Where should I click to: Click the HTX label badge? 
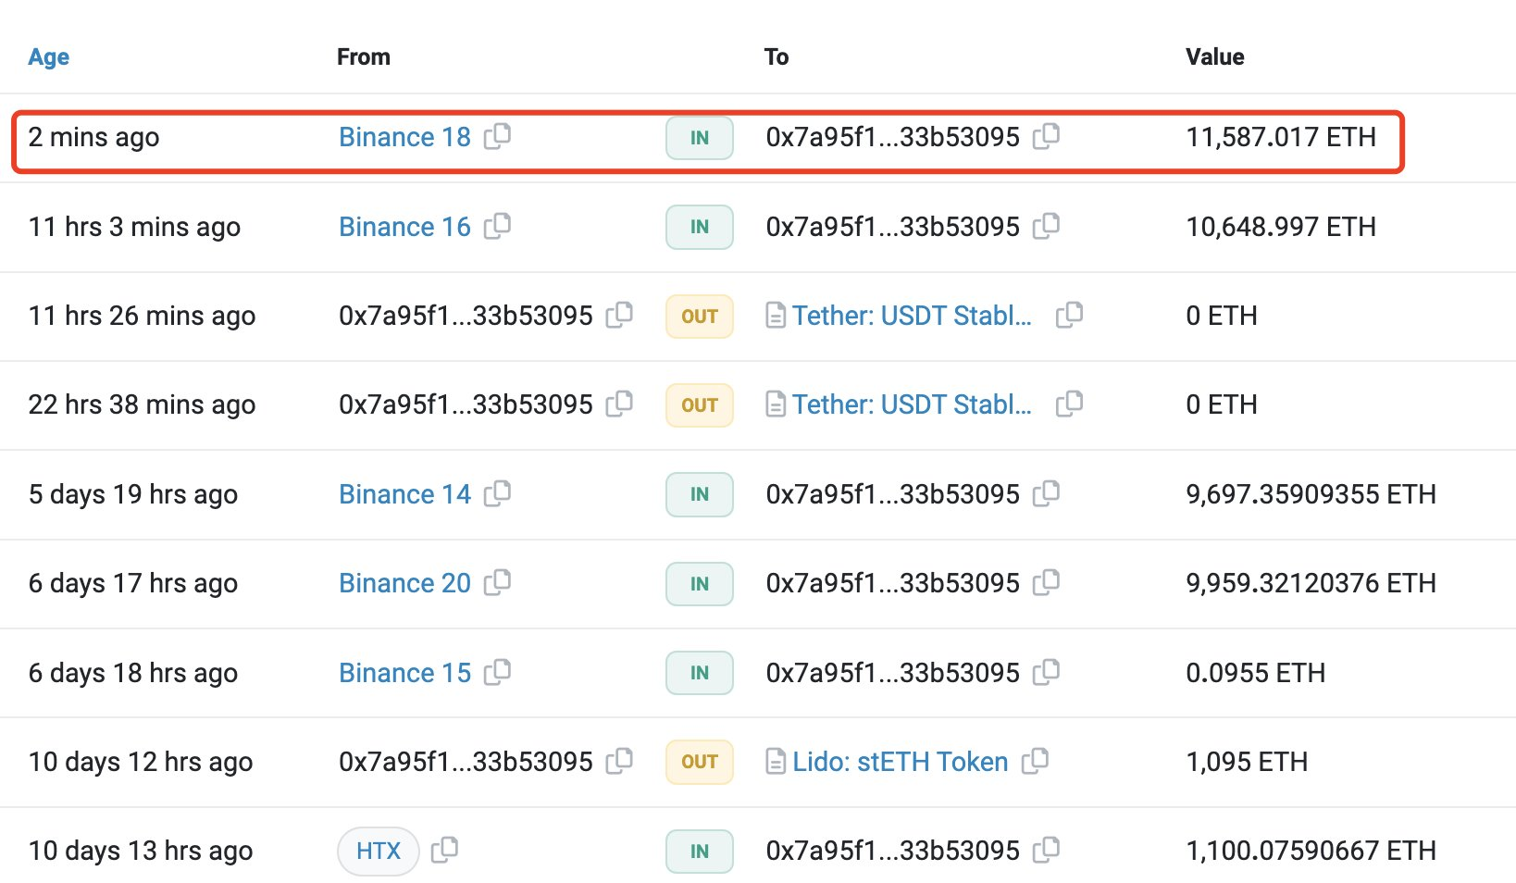(x=378, y=851)
